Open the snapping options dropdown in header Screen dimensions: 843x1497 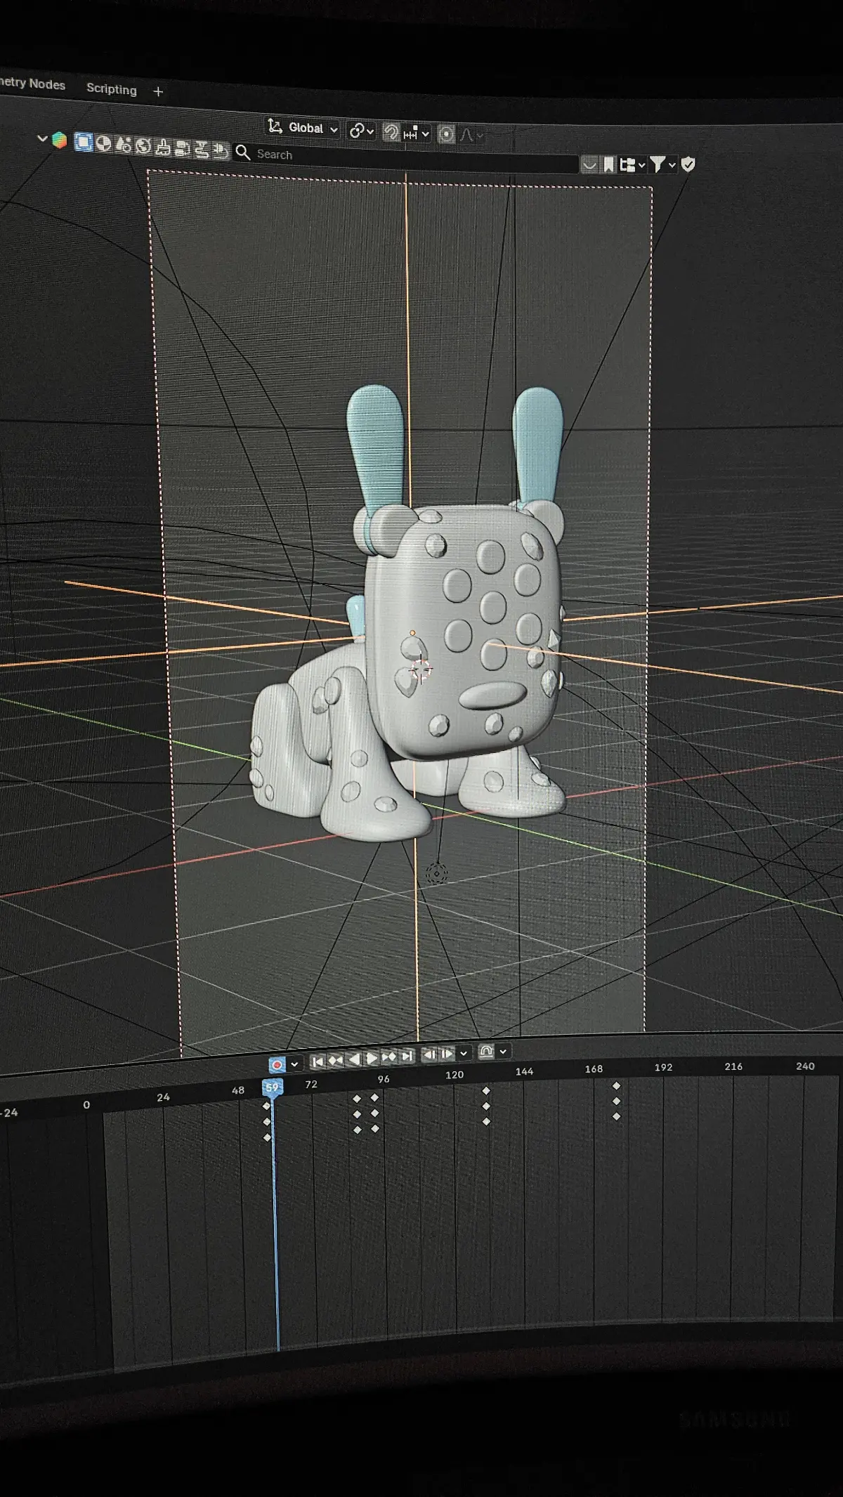[x=417, y=133]
